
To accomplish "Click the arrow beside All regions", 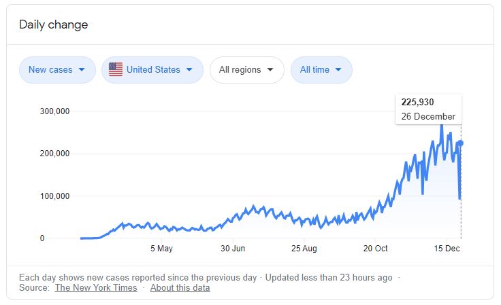I will click(270, 69).
